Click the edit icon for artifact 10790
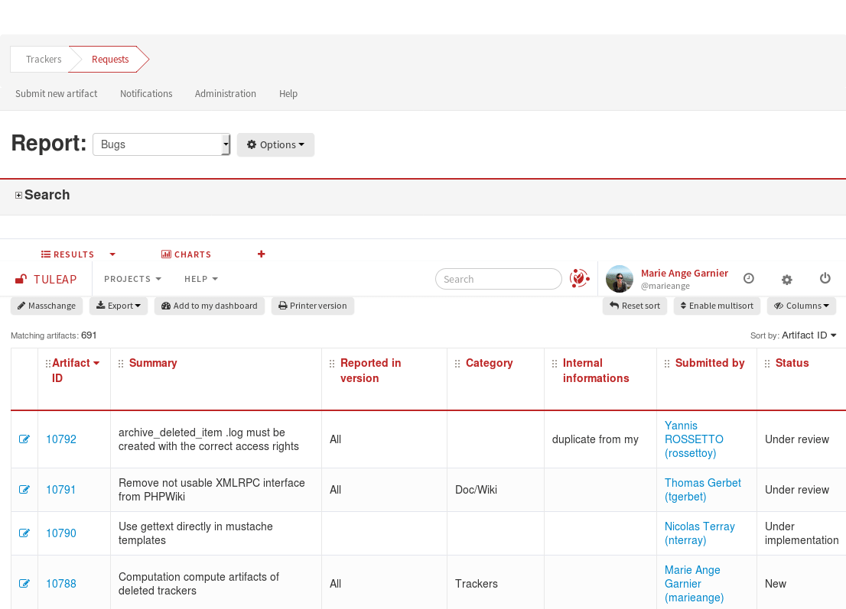Screen dimensions: 846x609 [x=24, y=533]
